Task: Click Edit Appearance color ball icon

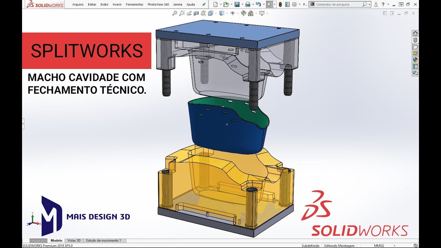Action: click(244, 13)
